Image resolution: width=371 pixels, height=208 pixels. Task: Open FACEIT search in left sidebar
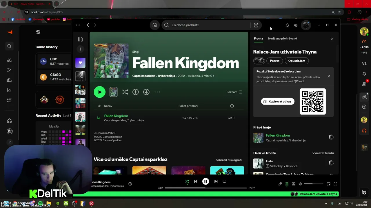coord(9,46)
